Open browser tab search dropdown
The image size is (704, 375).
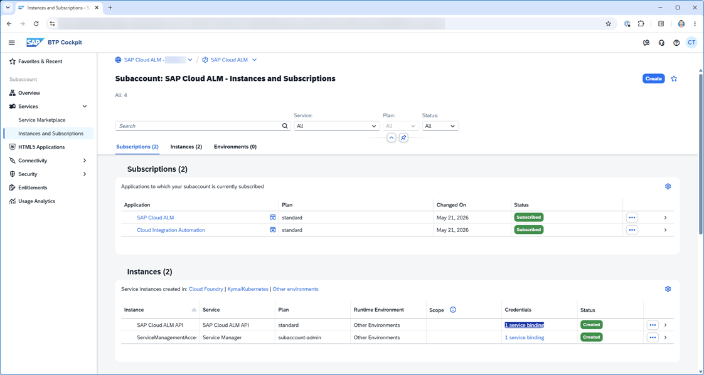coord(8,8)
